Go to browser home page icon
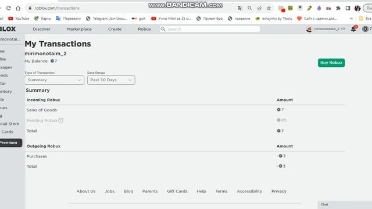Viewport: 372px width, 209px height. (x=18, y=8)
